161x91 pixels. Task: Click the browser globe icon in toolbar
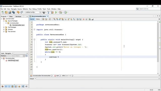coord(44,12)
